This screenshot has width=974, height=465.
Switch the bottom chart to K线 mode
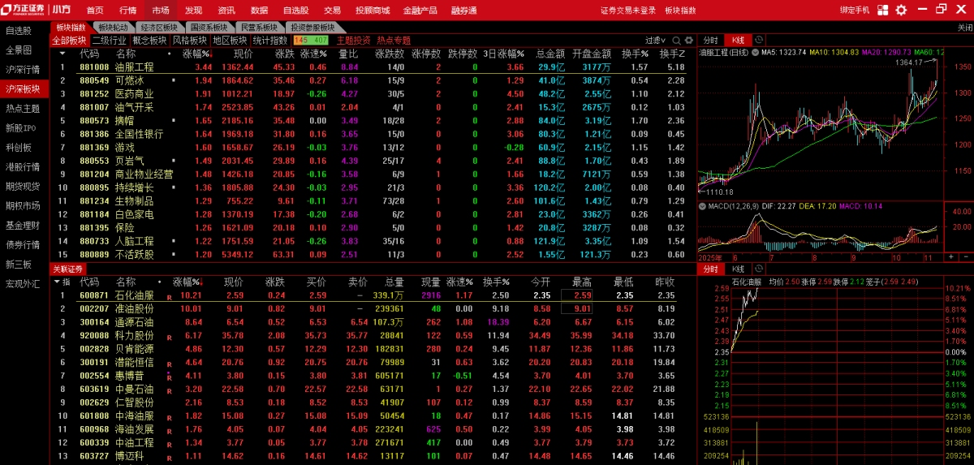[738, 269]
